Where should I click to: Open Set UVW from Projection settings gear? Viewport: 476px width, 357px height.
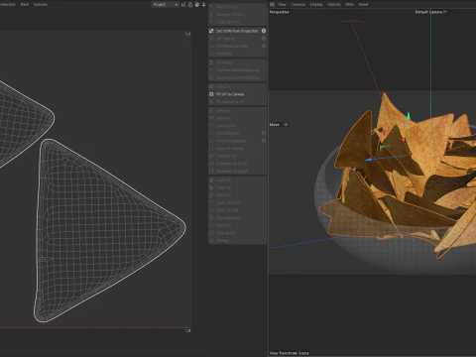coord(264,31)
